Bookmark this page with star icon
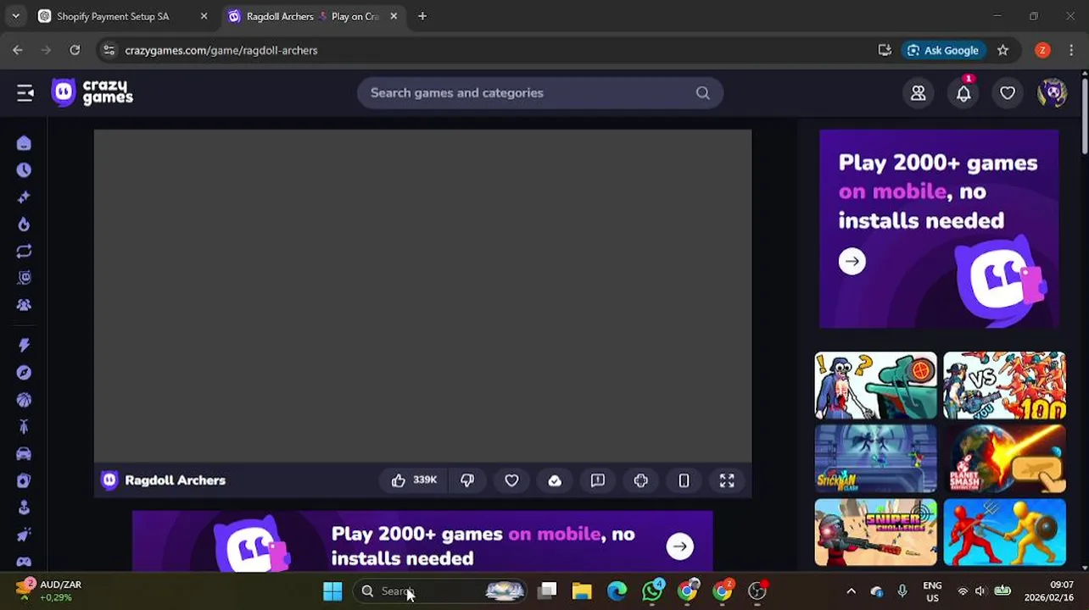This screenshot has height=610, width=1089. (x=1002, y=50)
